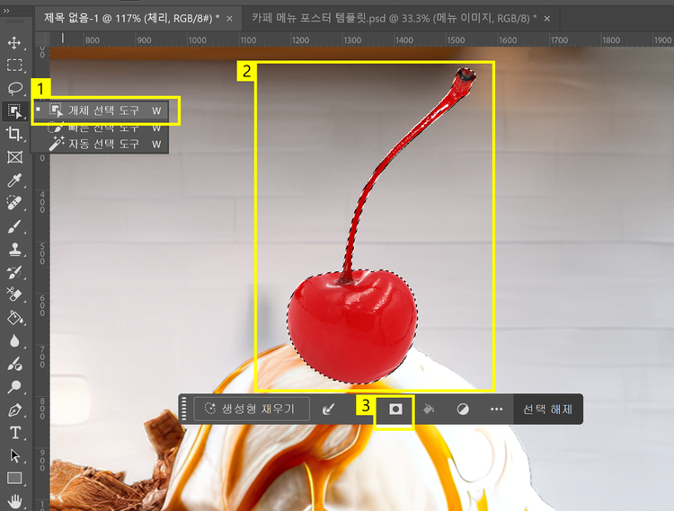
Task: Click fill selection bucket icon in task bar
Action: pyautogui.click(x=429, y=410)
